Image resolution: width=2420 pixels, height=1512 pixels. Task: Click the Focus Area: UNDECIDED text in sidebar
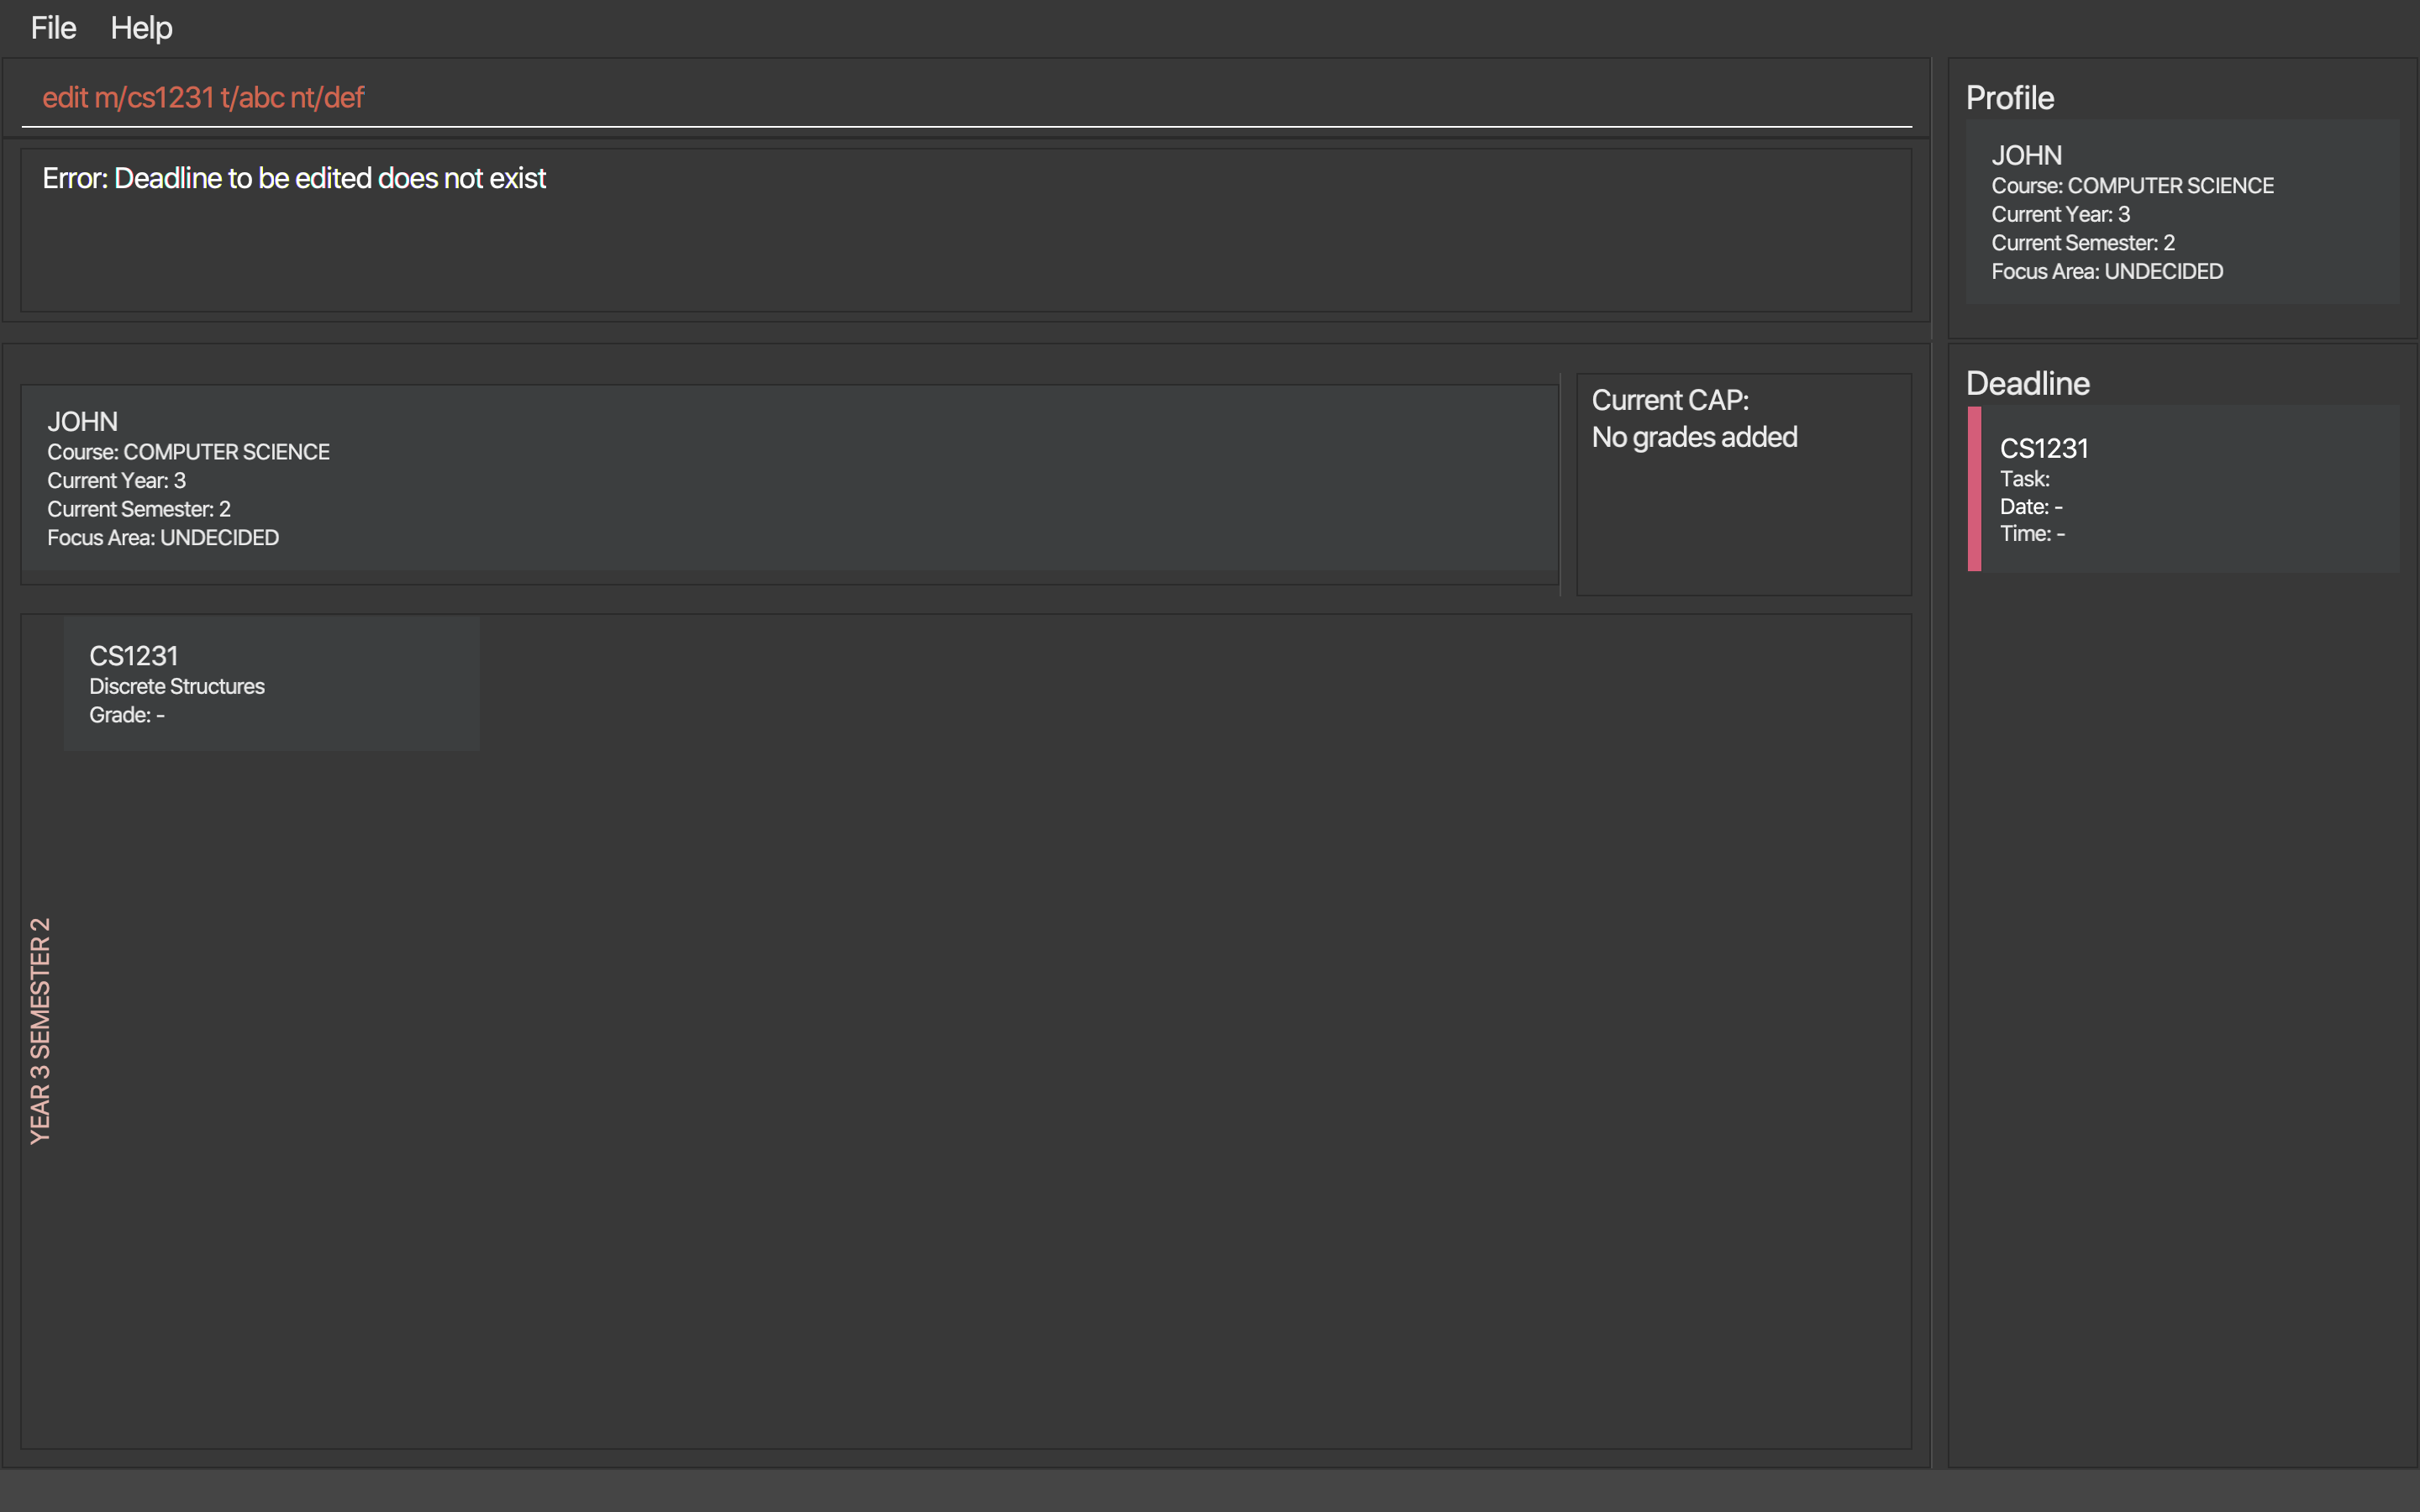[x=2106, y=272]
